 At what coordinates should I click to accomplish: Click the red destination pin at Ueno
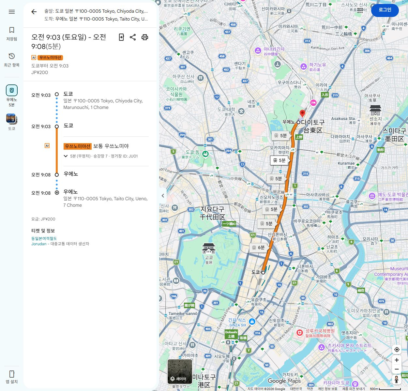302,113
